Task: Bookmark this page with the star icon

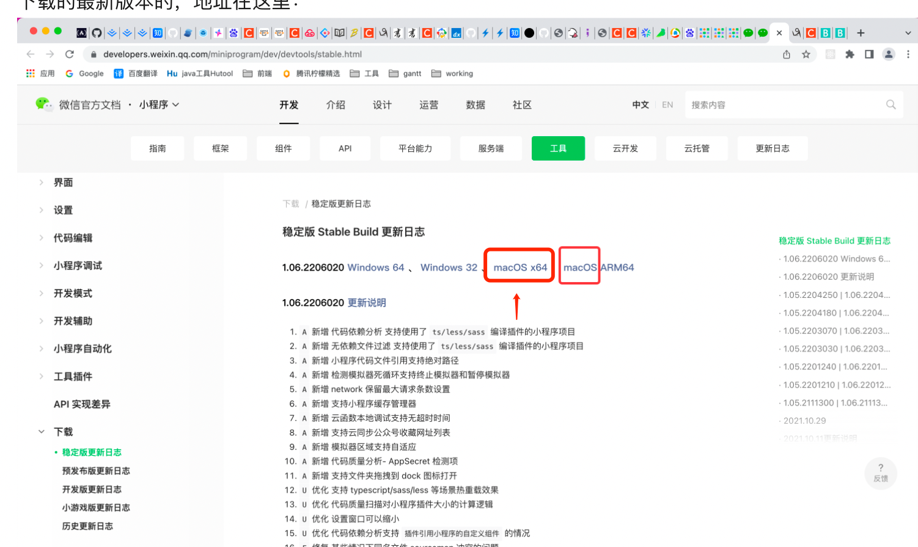Action: tap(806, 54)
